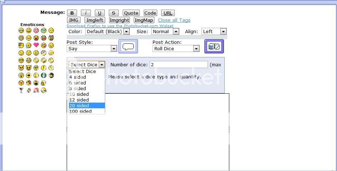Insert the sad frowning face emoticon

point(29,53)
